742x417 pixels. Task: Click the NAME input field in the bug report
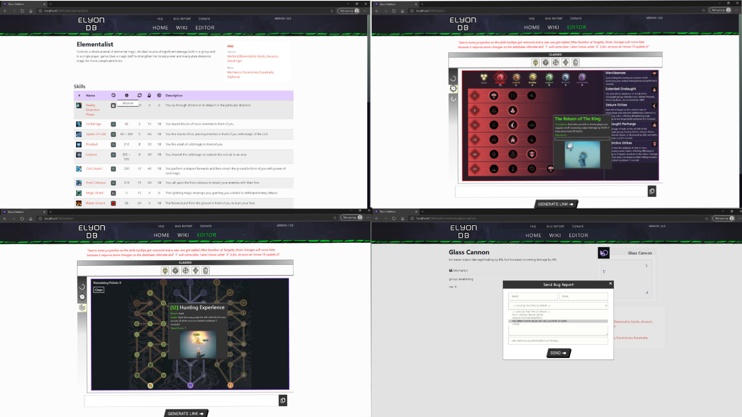532,296
